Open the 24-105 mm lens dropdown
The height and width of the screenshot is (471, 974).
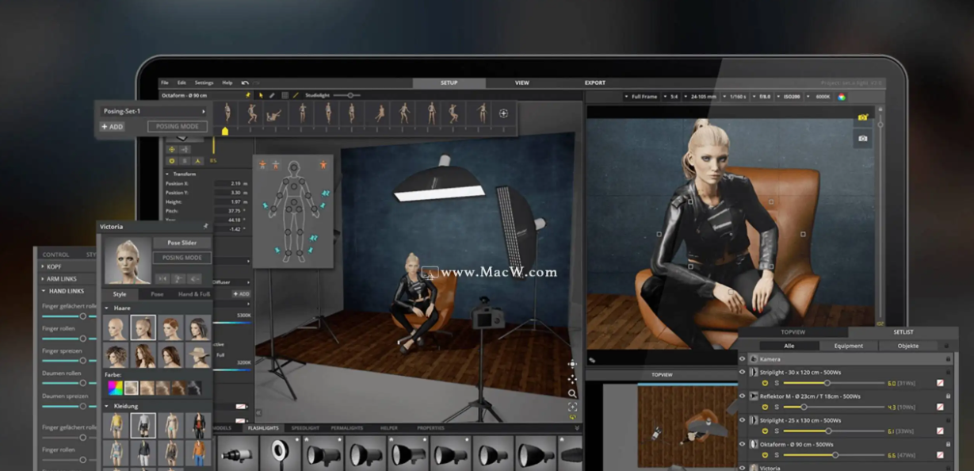click(703, 97)
